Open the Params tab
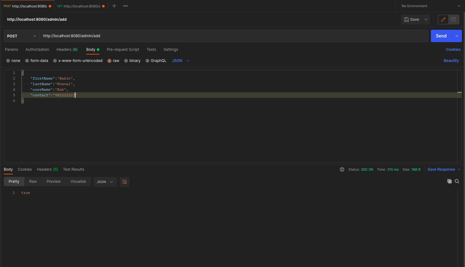This screenshot has width=465, height=267. 11,50
